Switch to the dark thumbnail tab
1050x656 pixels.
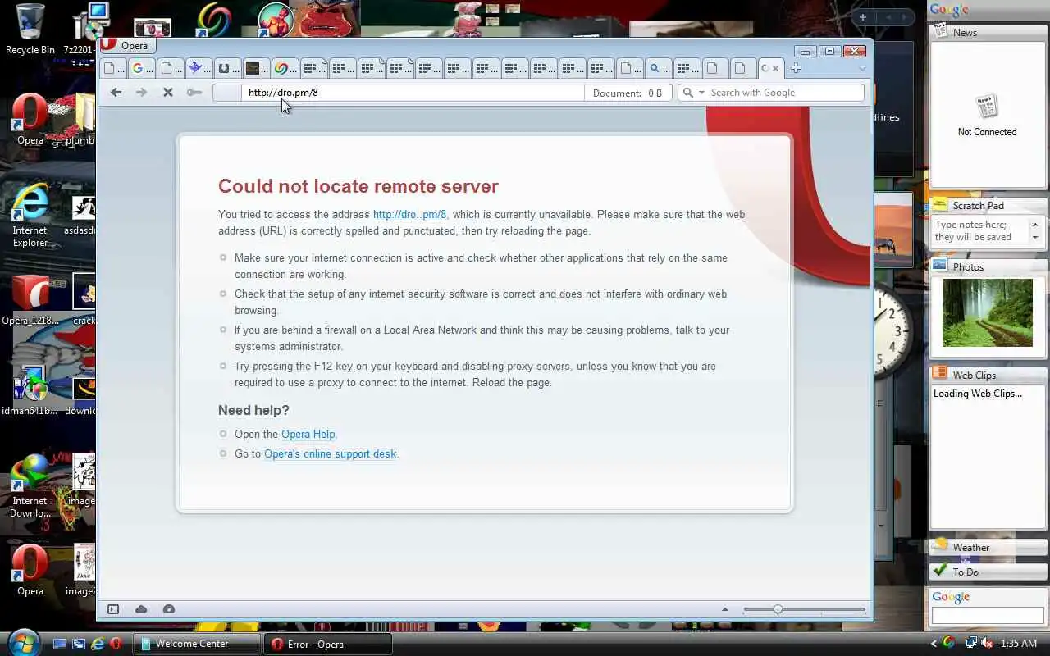[255, 68]
